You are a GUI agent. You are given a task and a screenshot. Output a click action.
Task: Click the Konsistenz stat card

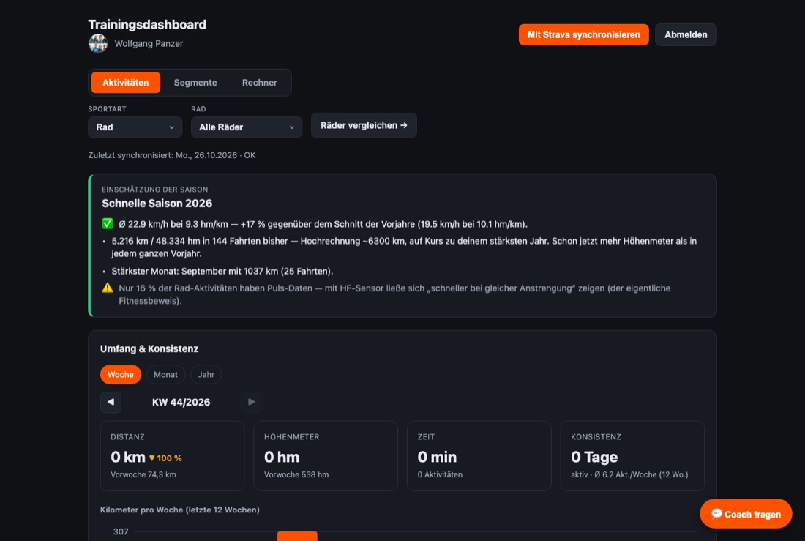[632, 456]
